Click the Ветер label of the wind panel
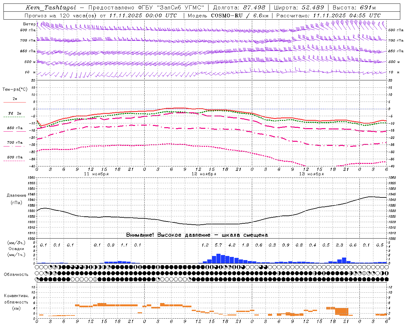Viewport: 405px width, 324px height. point(29,24)
